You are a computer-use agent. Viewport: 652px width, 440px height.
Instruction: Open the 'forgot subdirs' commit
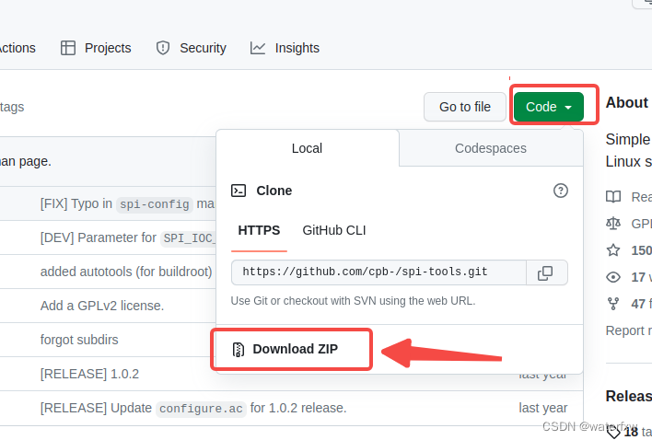(79, 340)
